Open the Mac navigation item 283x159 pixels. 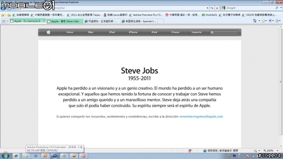click(x=91, y=32)
